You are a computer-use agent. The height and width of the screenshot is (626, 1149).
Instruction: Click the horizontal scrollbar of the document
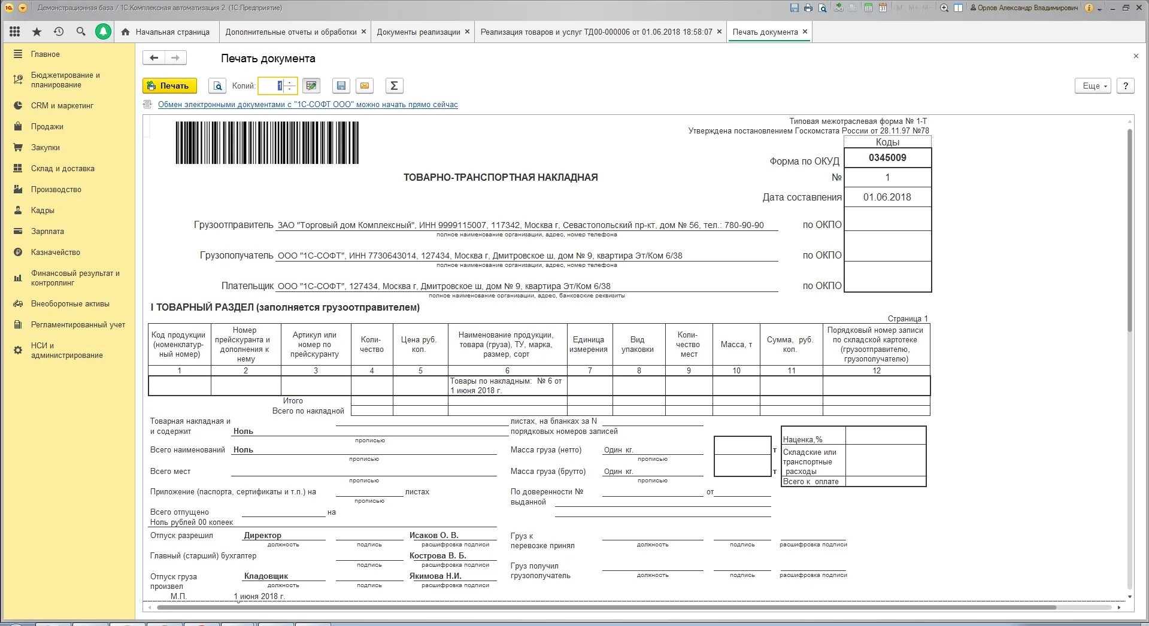click(606, 607)
